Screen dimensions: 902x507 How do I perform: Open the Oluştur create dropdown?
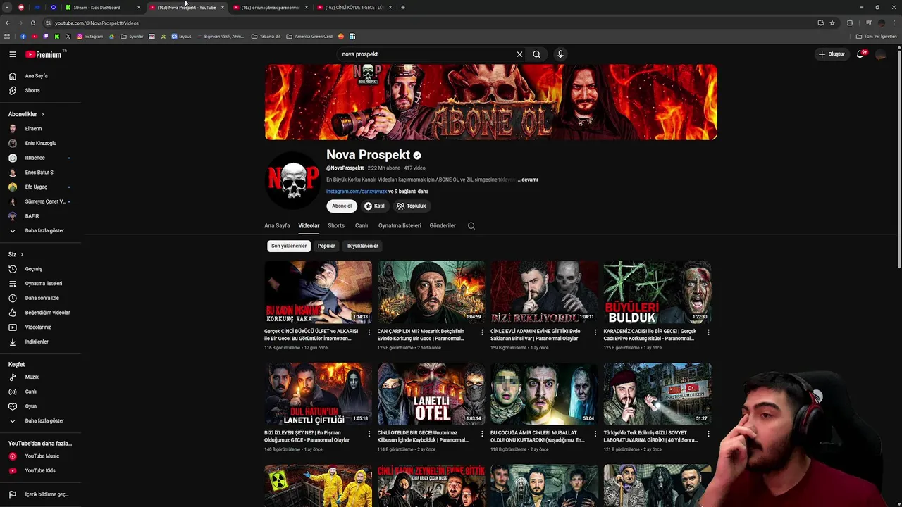(x=832, y=54)
